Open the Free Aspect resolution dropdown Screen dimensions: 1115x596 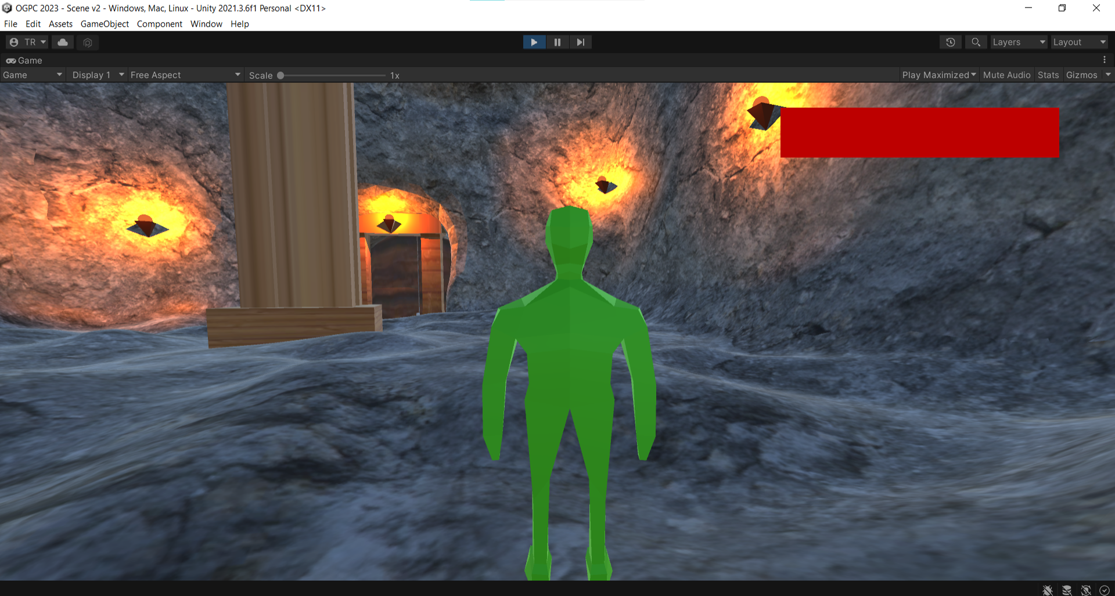[x=185, y=75]
